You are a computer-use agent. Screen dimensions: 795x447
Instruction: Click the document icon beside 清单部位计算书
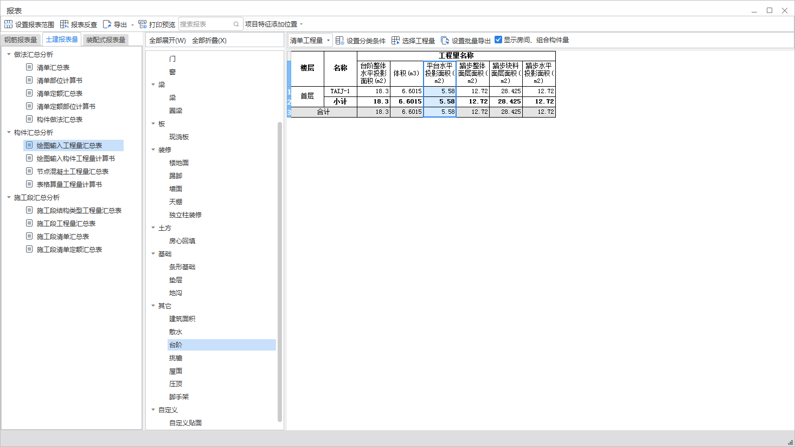[x=30, y=80]
